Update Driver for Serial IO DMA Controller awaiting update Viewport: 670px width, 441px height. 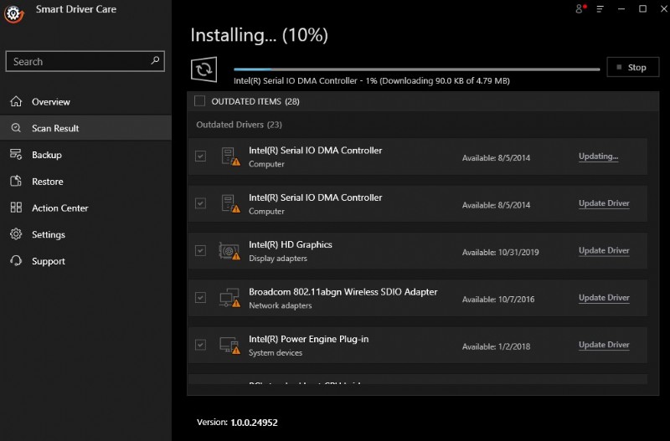tap(604, 203)
